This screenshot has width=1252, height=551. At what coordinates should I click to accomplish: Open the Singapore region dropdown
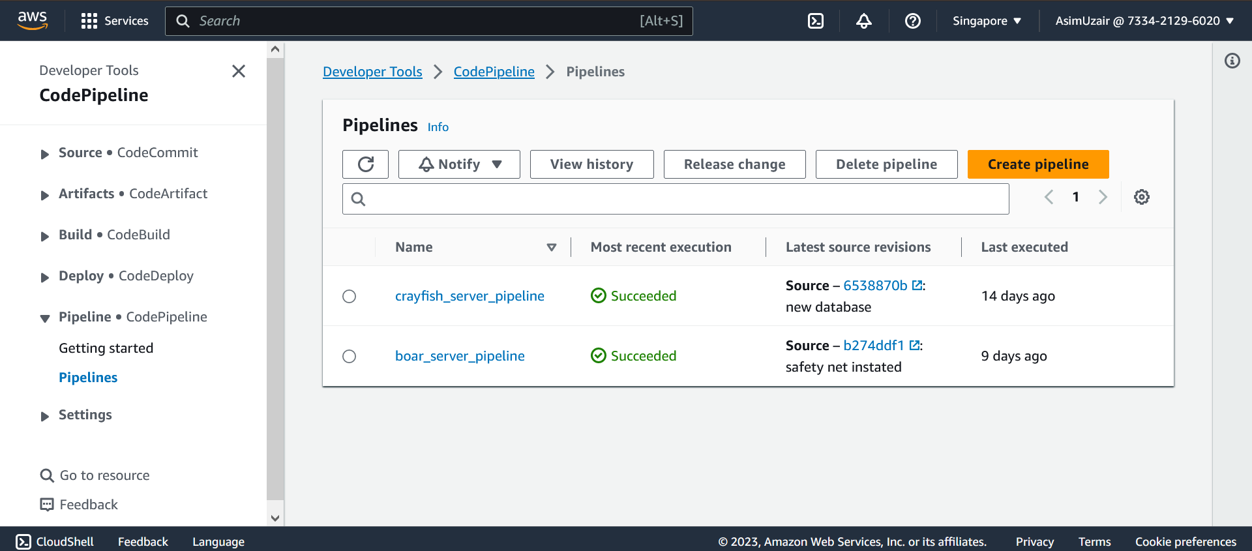[987, 21]
